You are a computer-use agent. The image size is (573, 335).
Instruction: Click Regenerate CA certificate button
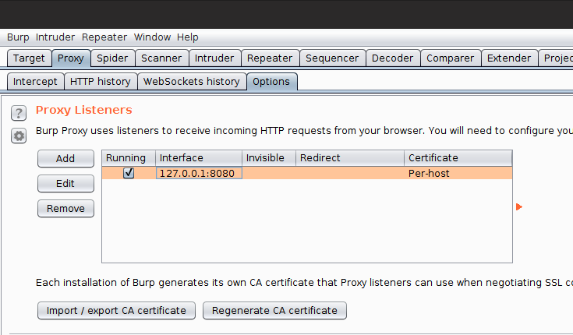tap(274, 311)
